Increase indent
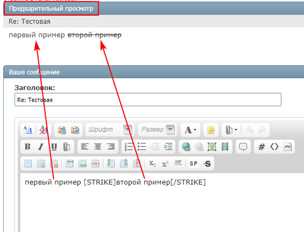304x232 pixels. [x=168, y=147]
